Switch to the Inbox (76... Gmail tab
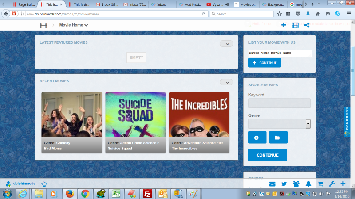The height and width of the screenshot is (199, 355). 135,4
